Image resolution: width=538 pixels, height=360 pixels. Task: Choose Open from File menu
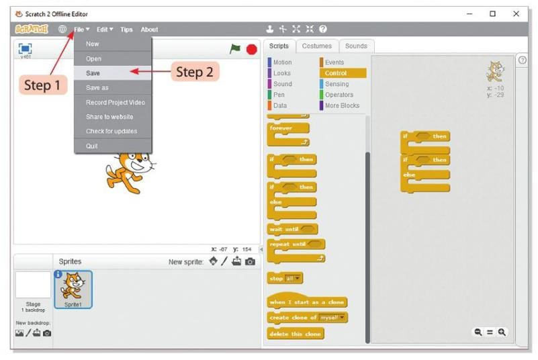[x=113, y=58]
